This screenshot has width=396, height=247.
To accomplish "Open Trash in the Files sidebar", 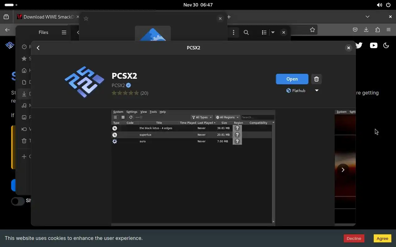I will tap(24, 141).
